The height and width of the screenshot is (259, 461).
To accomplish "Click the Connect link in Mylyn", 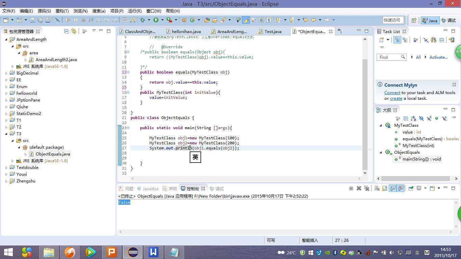I will point(392,92).
